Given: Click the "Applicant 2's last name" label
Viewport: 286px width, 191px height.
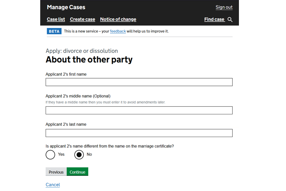Looking at the screenshot, I should [x=66, y=124].
